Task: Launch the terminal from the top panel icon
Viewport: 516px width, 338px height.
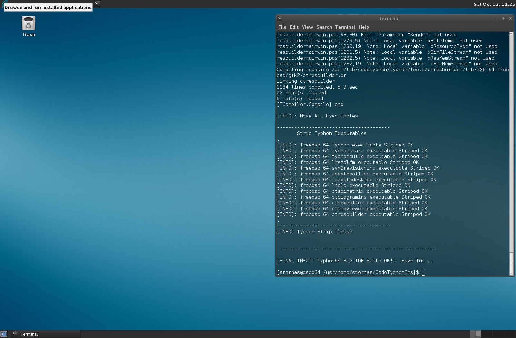Action: pos(97,4)
